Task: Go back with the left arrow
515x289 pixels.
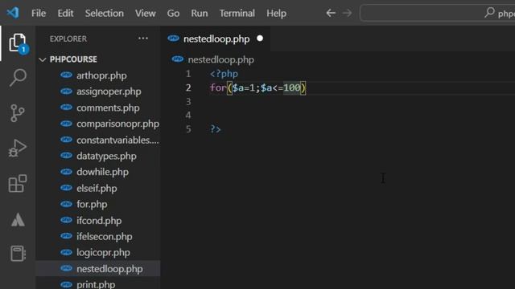Action: [x=331, y=13]
